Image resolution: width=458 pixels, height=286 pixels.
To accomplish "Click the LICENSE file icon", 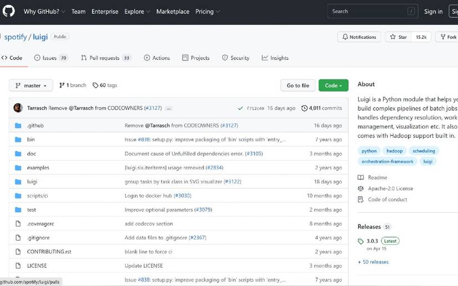I will [18, 265].
